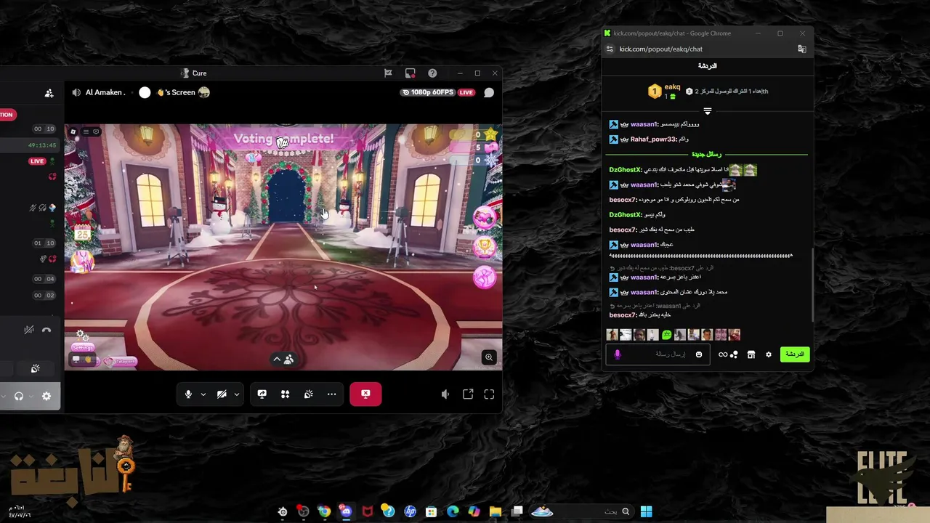This screenshot has width=930, height=523.
Task: Click the calendar 25 icon in the game
Action: [82, 232]
